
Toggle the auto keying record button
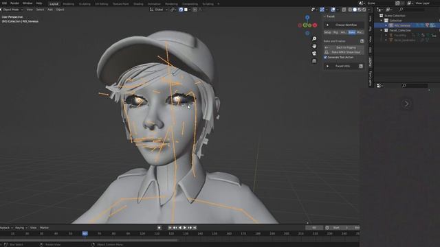click(x=159, y=228)
